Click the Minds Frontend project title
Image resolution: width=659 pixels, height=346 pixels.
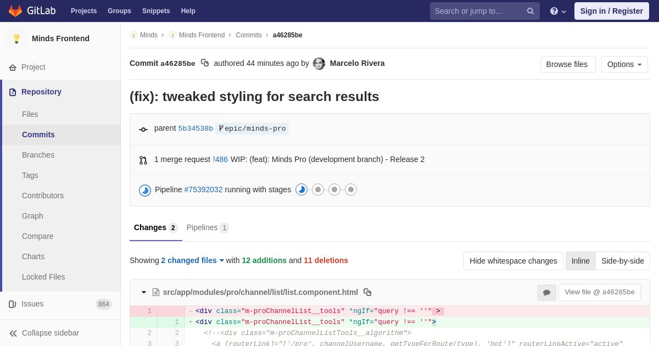[x=60, y=38]
